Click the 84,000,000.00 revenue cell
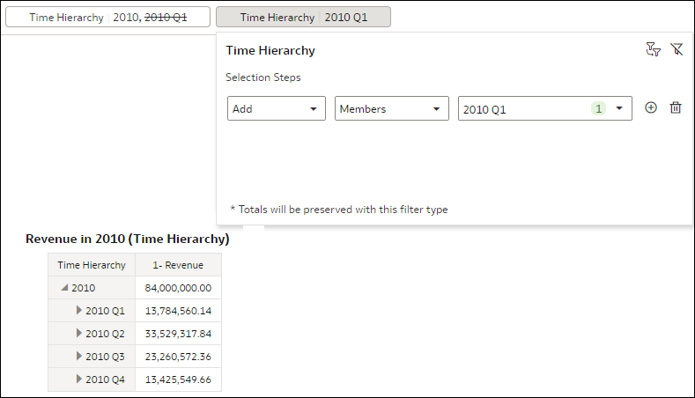This screenshot has height=398, width=695. click(178, 288)
